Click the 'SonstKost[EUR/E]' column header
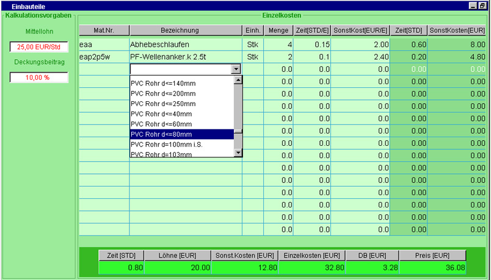This screenshot has width=491, height=280. tap(360, 31)
